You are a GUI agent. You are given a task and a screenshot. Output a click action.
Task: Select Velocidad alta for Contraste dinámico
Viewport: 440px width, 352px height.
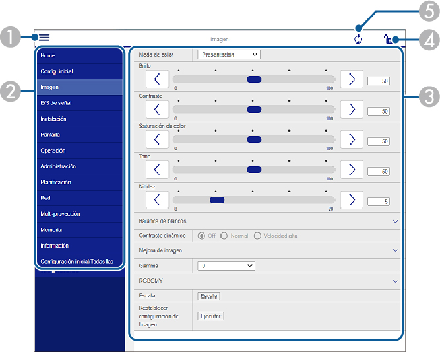point(257,236)
